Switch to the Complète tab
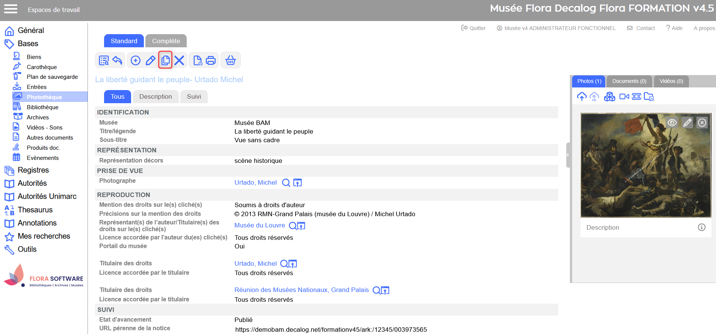Image resolution: width=716 pixels, height=334 pixels. click(166, 41)
